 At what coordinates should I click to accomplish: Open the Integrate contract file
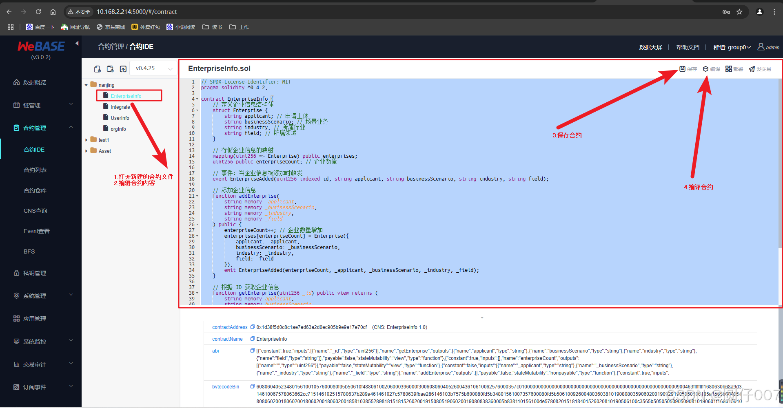[x=120, y=107]
